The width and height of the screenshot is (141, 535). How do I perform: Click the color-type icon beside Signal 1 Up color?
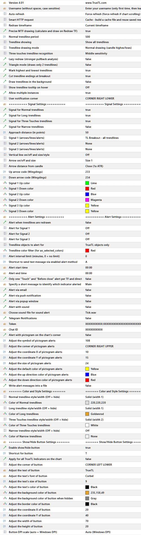click(x=5, y=183)
